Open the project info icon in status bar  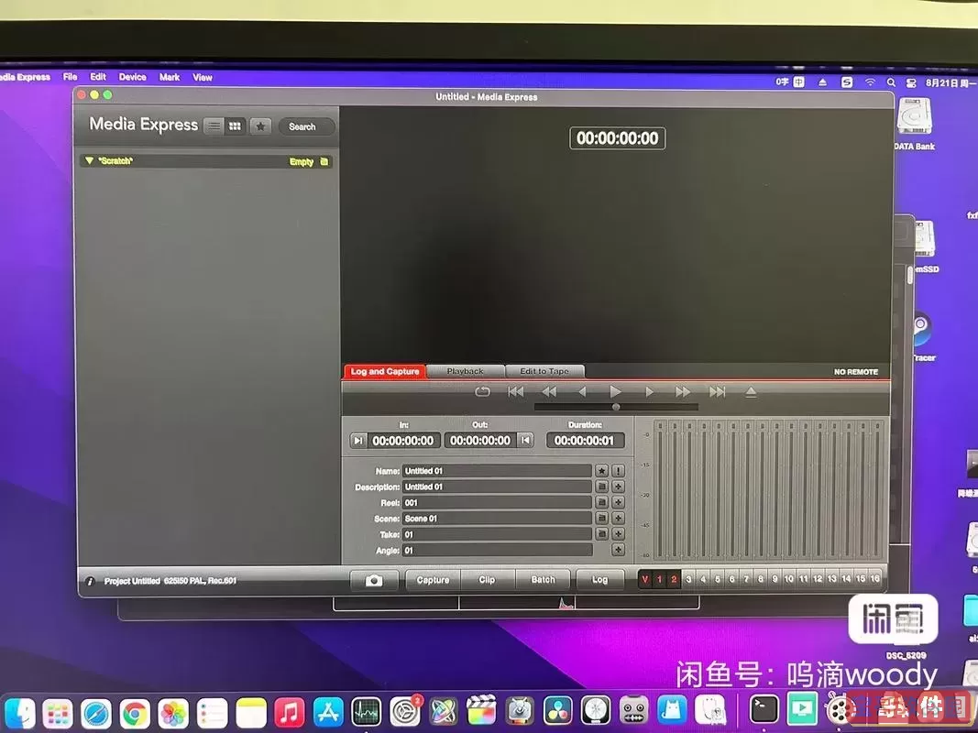tap(90, 581)
